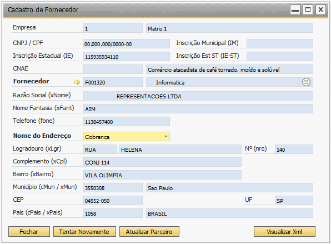Maximize the Cadastro de Fornecedor window

pyautogui.click(x=308, y=9)
